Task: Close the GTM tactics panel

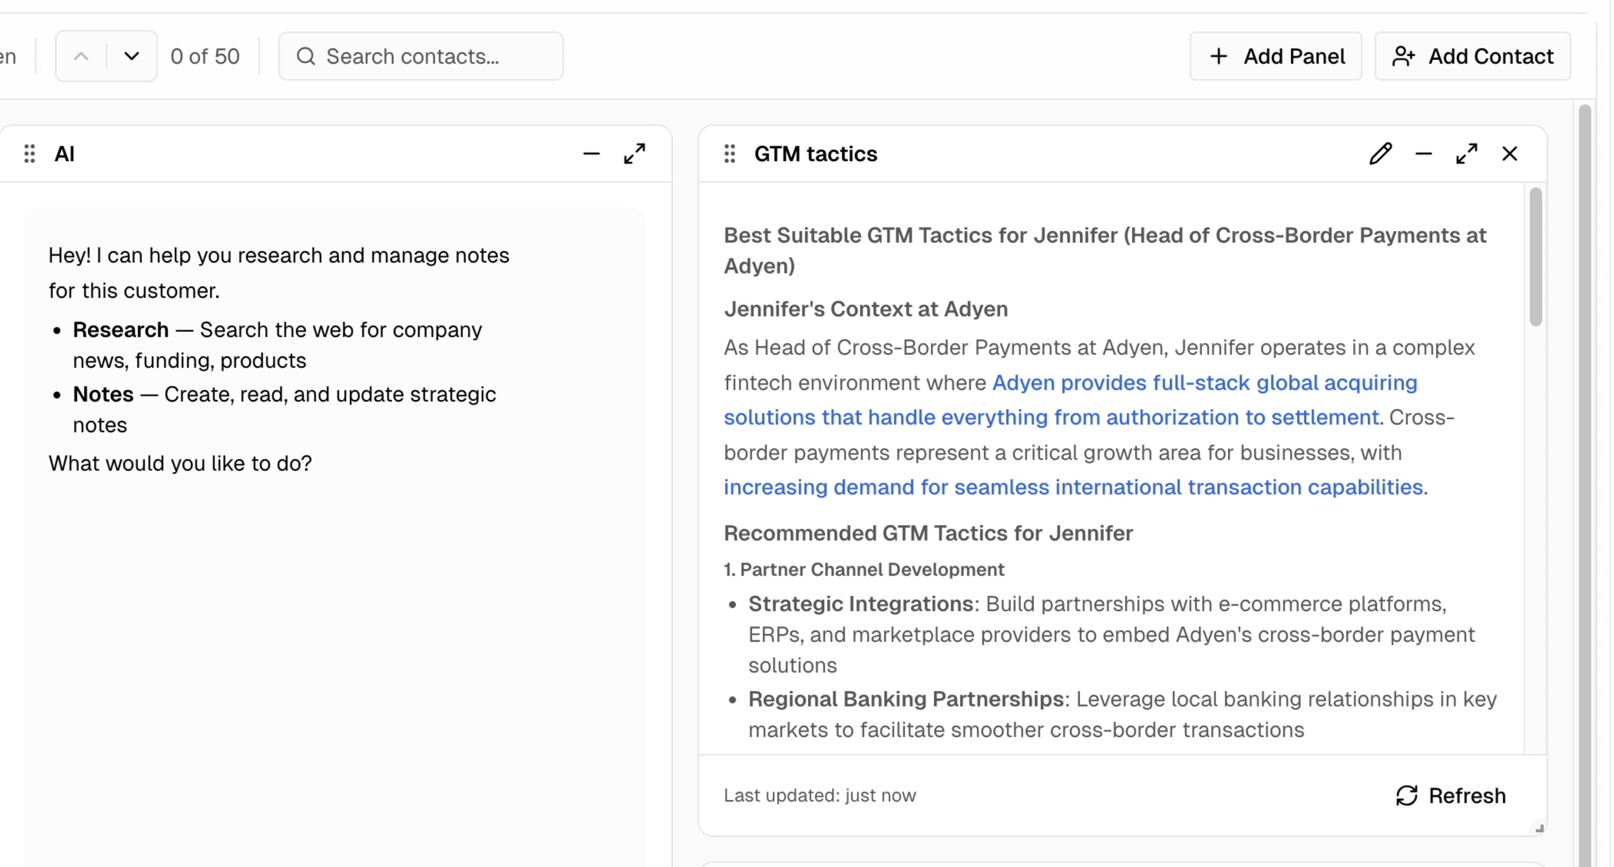Action: point(1509,153)
